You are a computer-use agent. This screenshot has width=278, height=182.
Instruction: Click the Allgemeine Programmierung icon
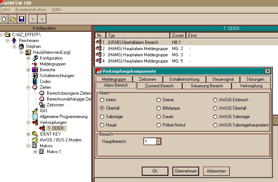tap(35, 117)
